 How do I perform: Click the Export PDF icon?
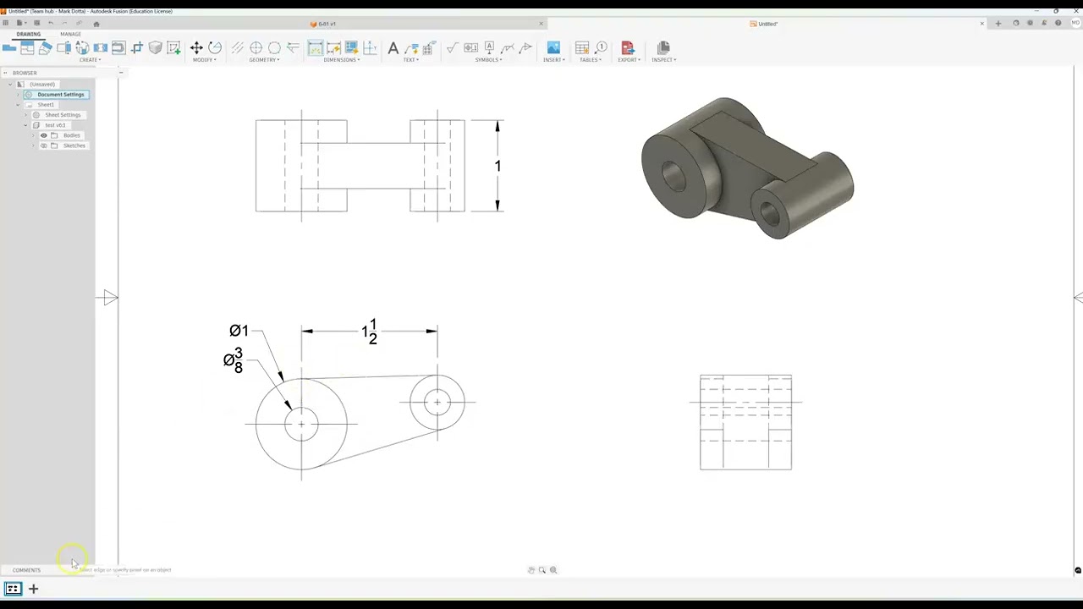click(628, 48)
